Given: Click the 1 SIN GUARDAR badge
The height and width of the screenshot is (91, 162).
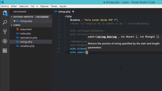Looking at the screenshot, I should pos(42,17).
